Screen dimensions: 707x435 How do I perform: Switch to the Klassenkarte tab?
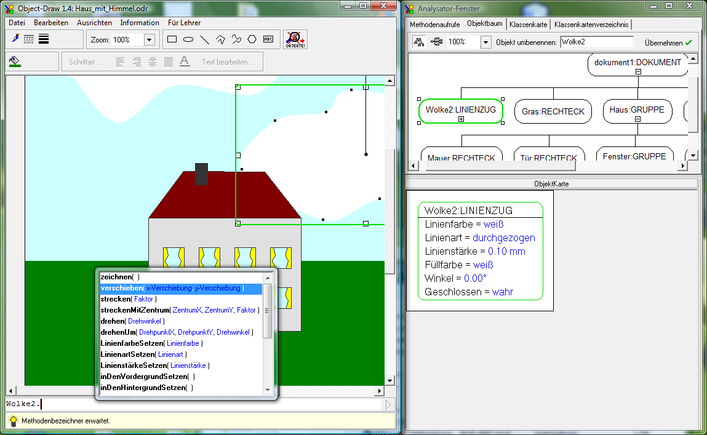(529, 25)
